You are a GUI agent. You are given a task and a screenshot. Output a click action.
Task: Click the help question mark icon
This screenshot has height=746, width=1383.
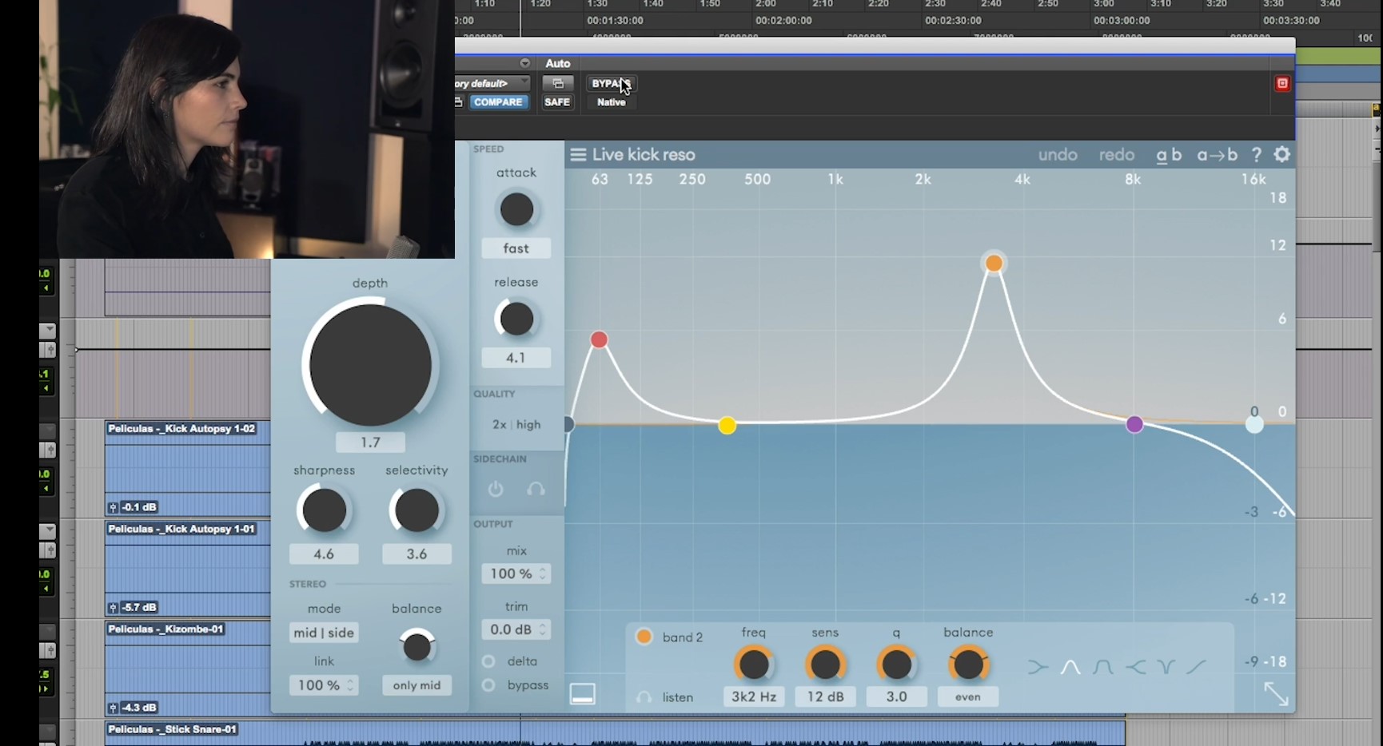click(x=1256, y=155)
